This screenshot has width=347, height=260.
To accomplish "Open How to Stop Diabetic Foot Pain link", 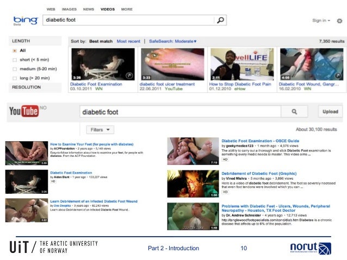I will click(x=240, y=84).
